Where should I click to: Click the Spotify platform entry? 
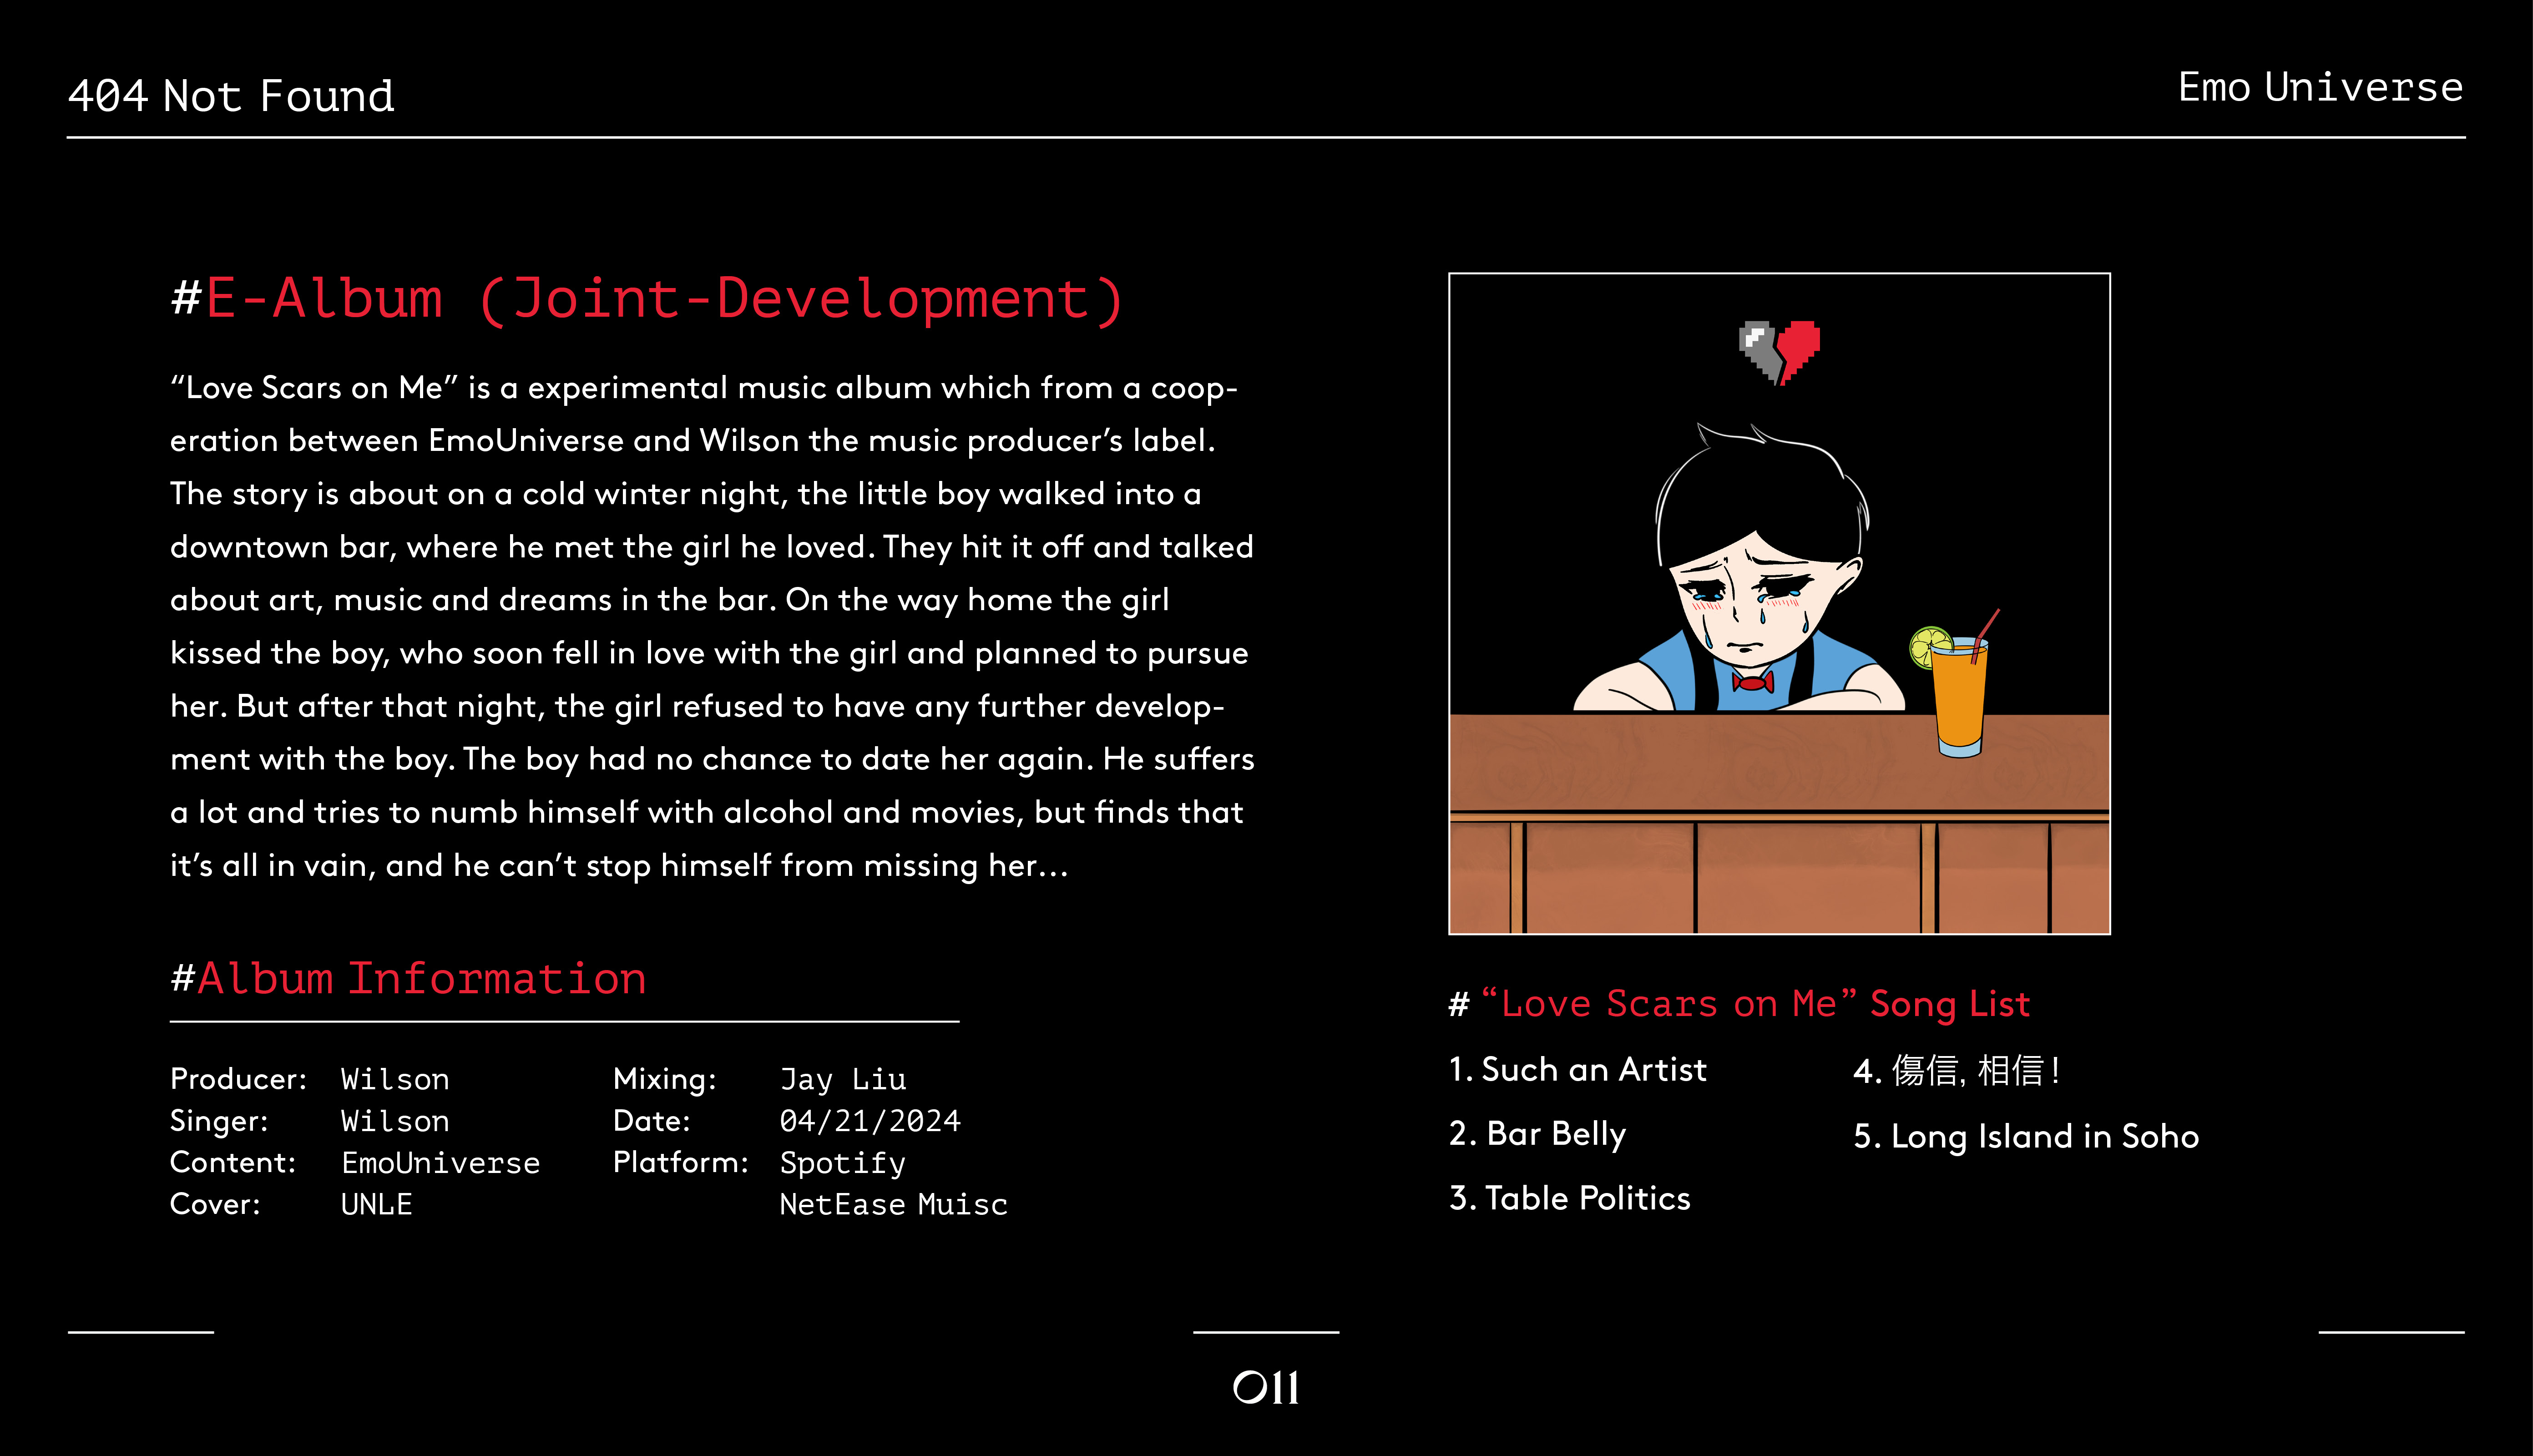pos(842,1163)
